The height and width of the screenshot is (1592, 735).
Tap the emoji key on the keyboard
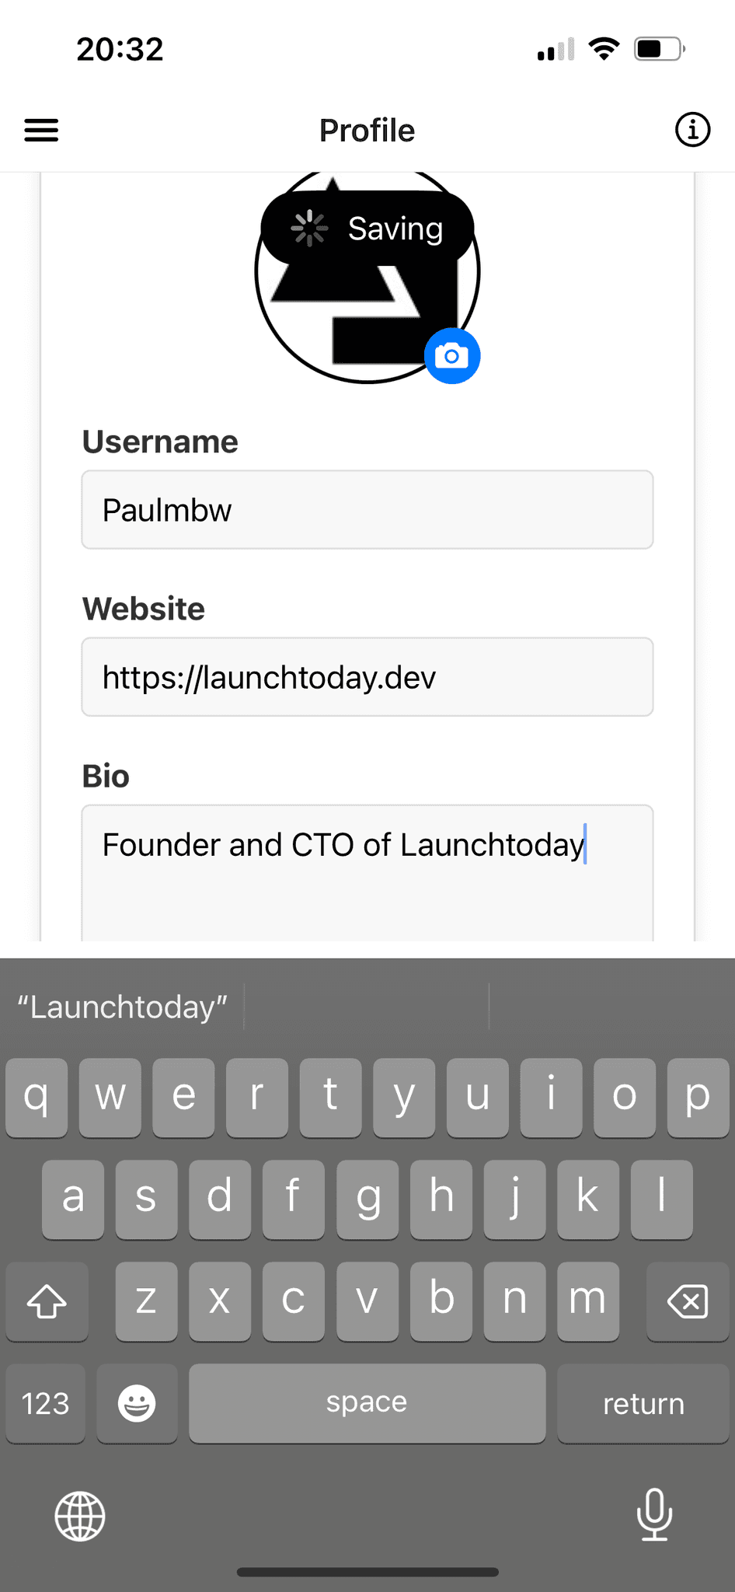click(x=137, y=1404)
